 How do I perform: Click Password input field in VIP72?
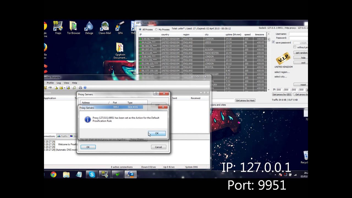point(298,38)
